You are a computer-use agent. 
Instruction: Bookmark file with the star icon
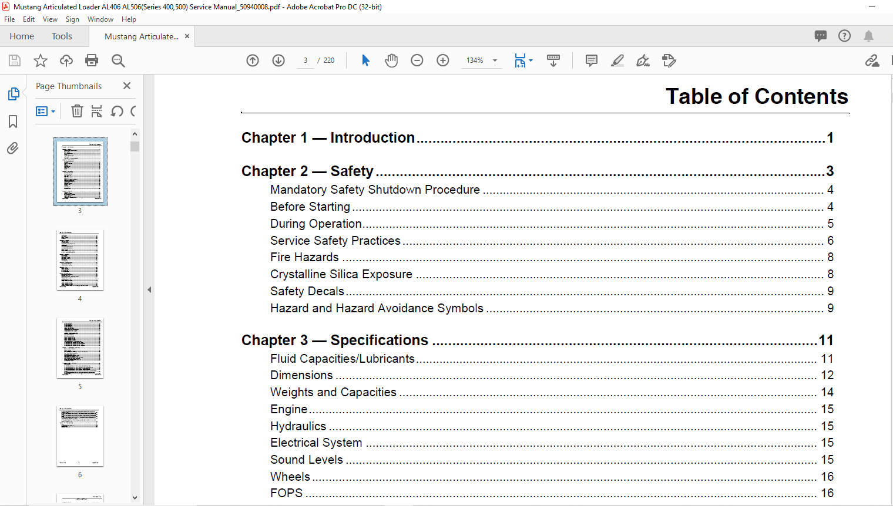pos(41,60)
